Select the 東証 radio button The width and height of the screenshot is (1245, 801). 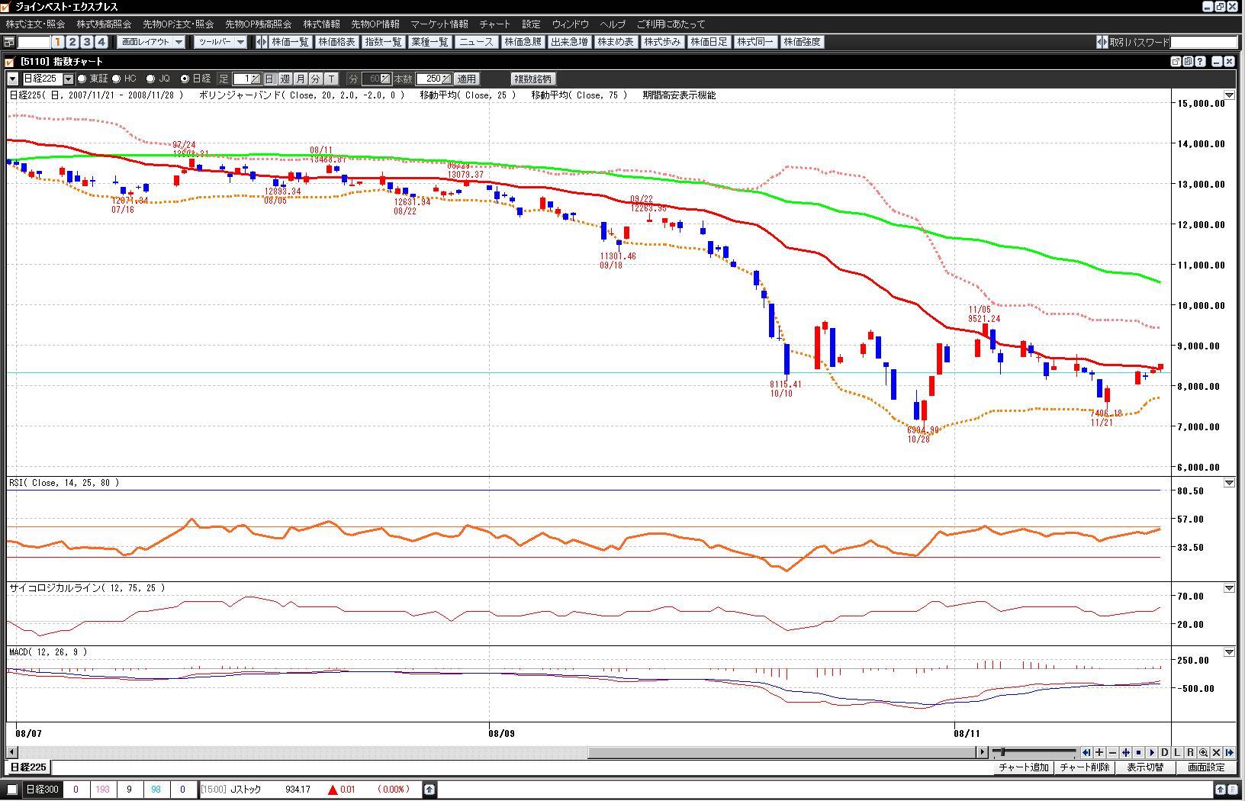[82, 79]
